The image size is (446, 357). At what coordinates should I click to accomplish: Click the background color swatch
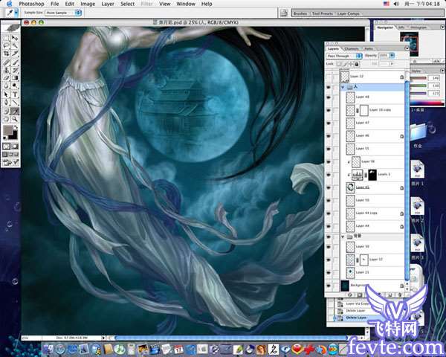pyautogui.click(x=13, y=135)
